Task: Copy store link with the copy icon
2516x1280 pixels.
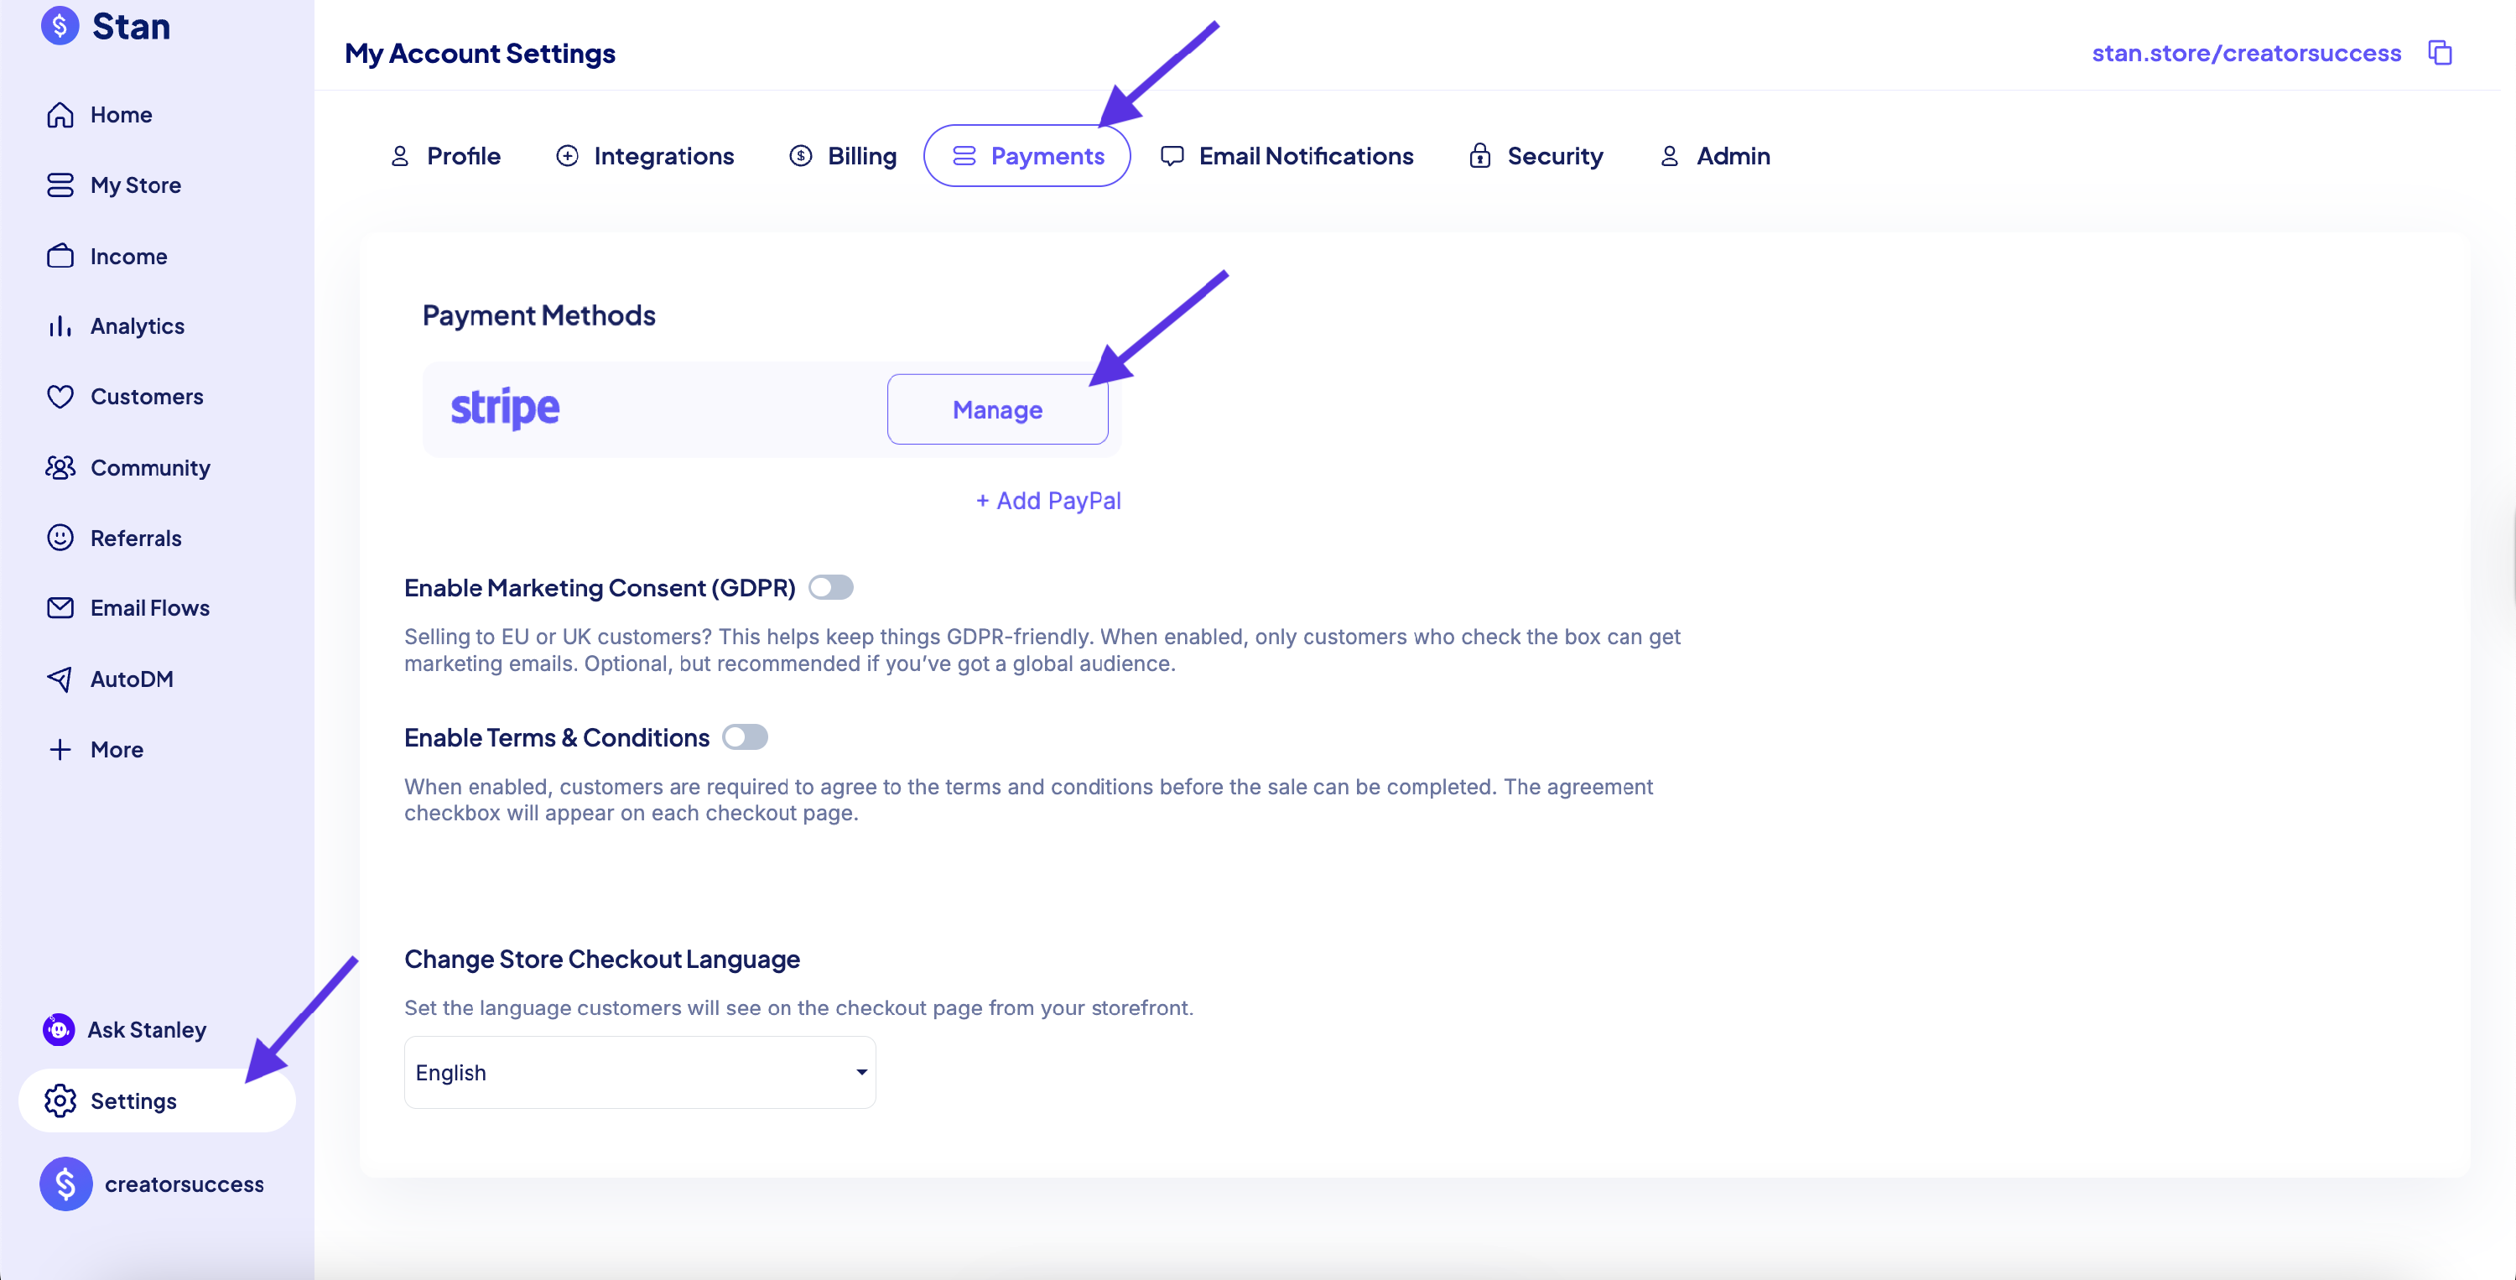Action: [2439, 53]
